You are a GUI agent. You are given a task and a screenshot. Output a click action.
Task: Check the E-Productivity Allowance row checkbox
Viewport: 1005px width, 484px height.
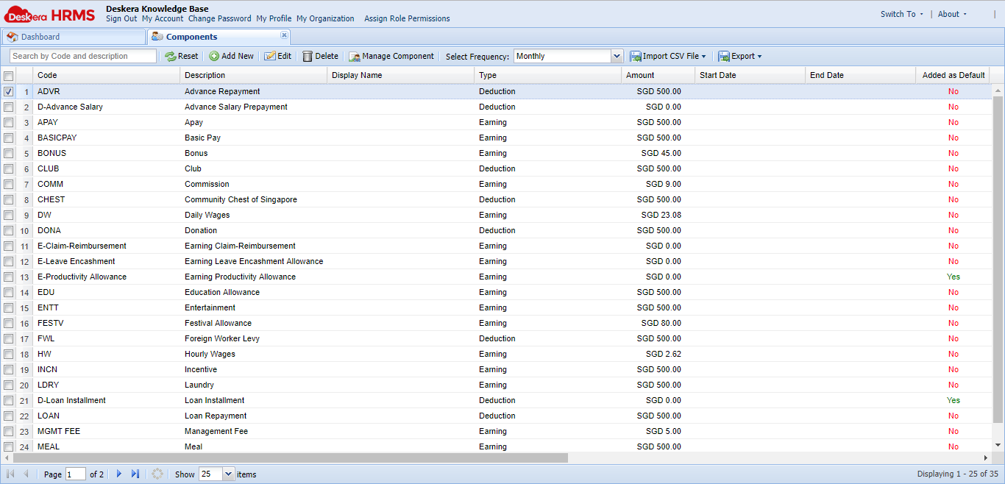(8, 277)
